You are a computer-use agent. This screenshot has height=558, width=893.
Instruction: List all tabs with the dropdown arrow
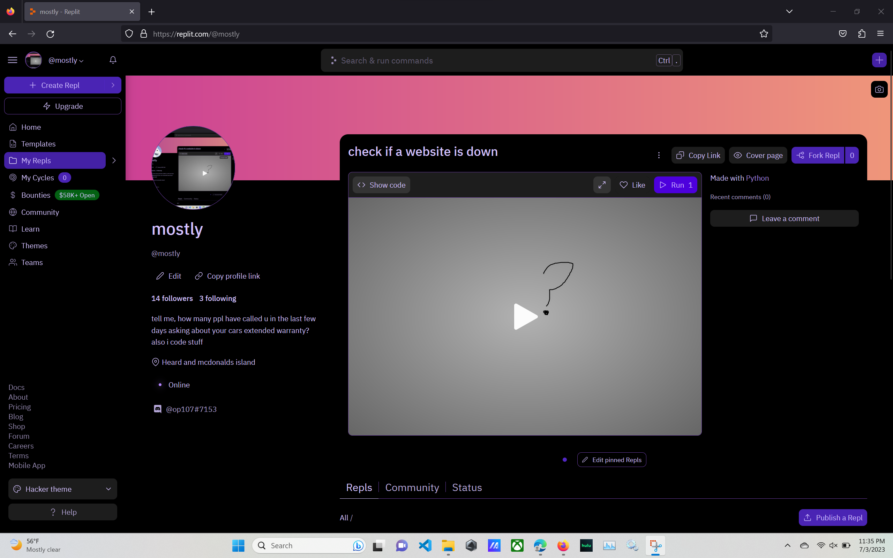789,12
